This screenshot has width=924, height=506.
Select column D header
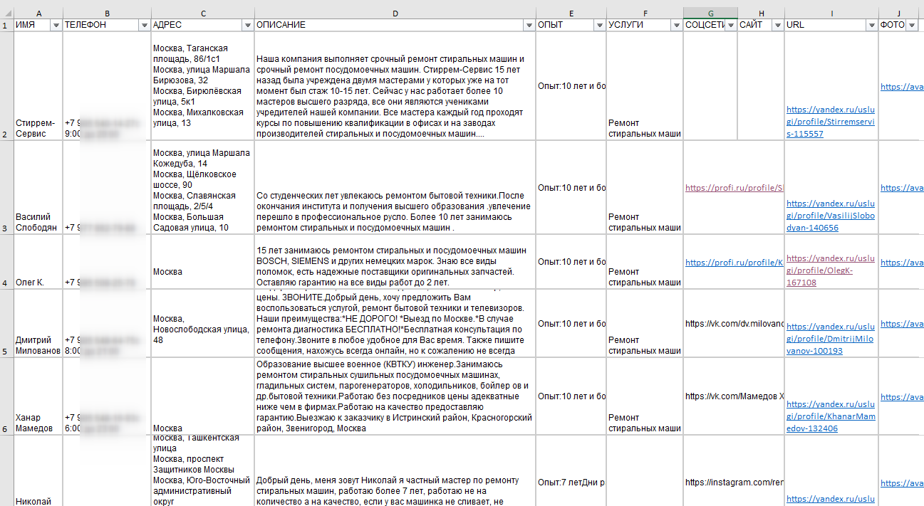(x=395, y=13)
